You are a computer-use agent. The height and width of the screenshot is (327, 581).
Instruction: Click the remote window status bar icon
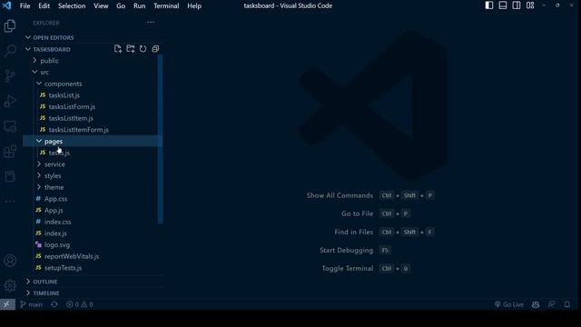click(x=7, y=304)
